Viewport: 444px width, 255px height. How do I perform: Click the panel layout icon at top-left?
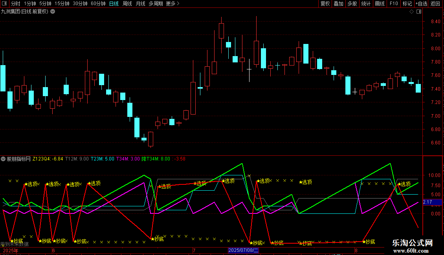pyautogui.click(x=4, y=4)
